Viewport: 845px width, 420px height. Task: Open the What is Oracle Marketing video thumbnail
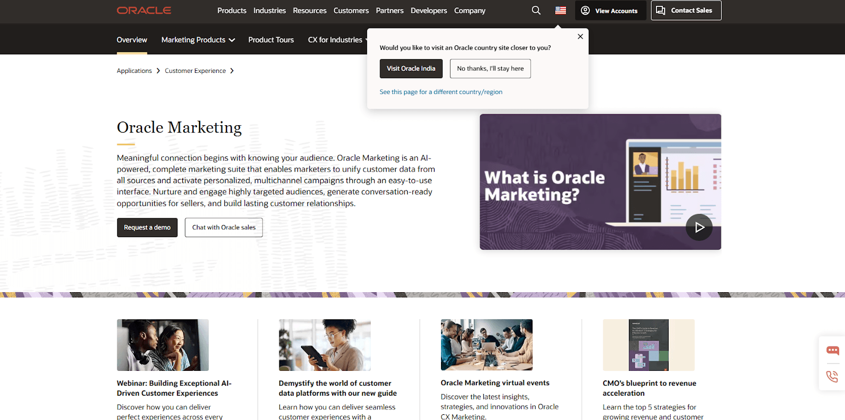tap(600, 182)
